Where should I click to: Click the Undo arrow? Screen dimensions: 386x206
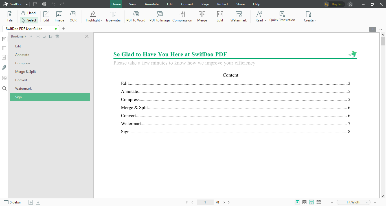pos(53,4)
